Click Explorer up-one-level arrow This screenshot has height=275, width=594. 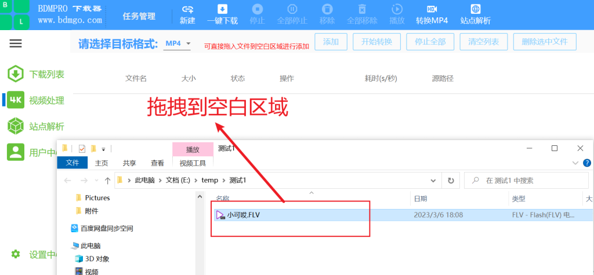[x=107, y=181]
